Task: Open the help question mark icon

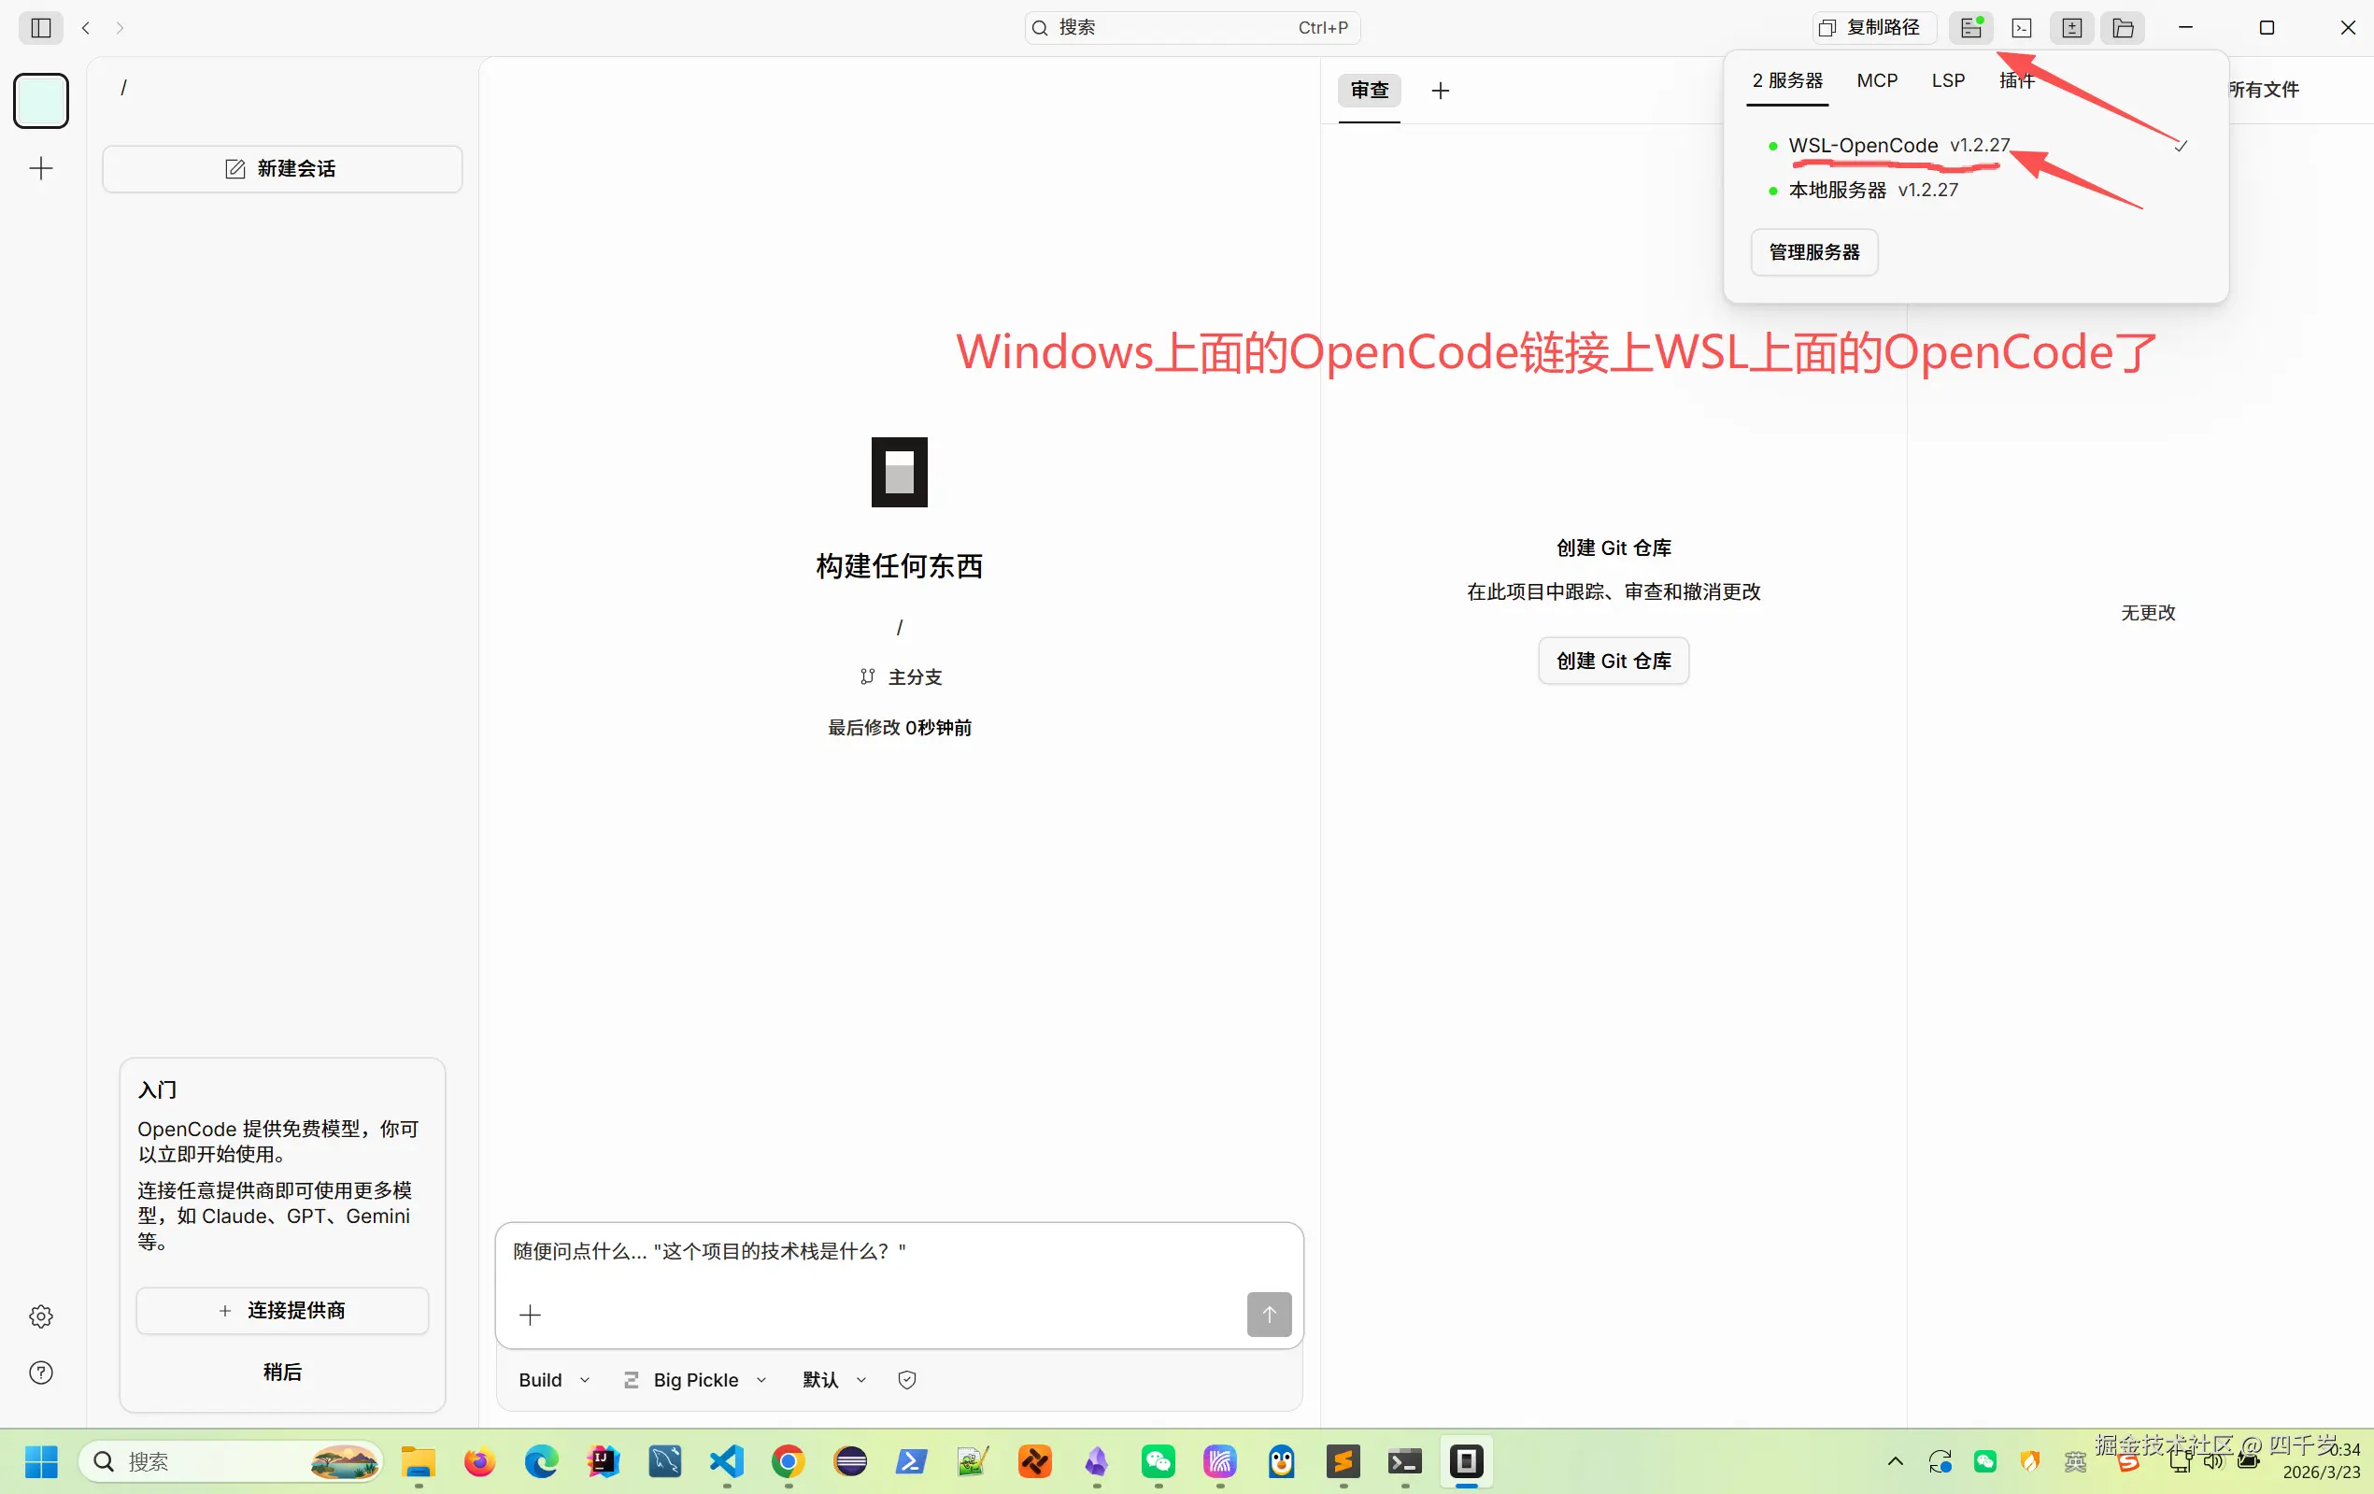Action: click(40, 1372)
